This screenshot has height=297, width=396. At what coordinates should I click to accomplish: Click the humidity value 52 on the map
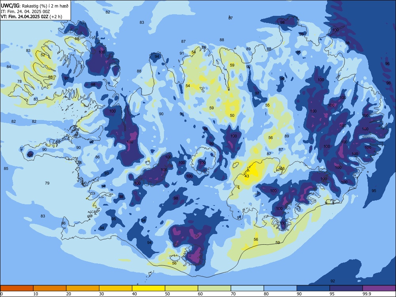coord(43,55)
